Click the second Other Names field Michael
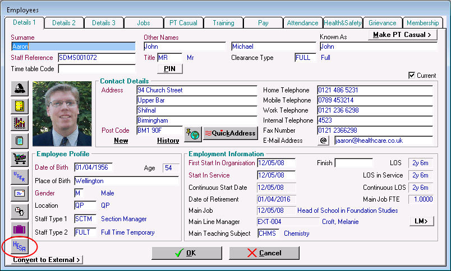 274,46
